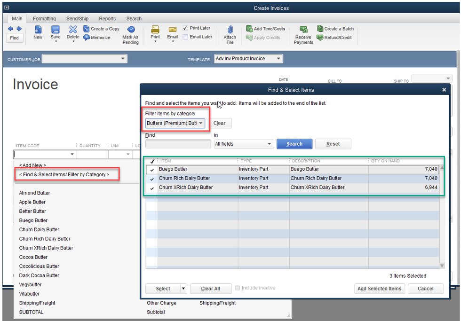Click the Add Selected Items button
Viewport: 461px width, 321px height.
click(x=379, y=289)
